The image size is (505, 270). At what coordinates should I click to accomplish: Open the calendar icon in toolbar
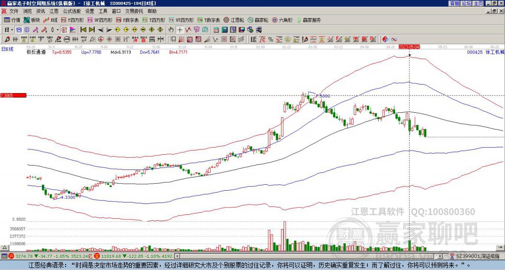pos(216,30)
